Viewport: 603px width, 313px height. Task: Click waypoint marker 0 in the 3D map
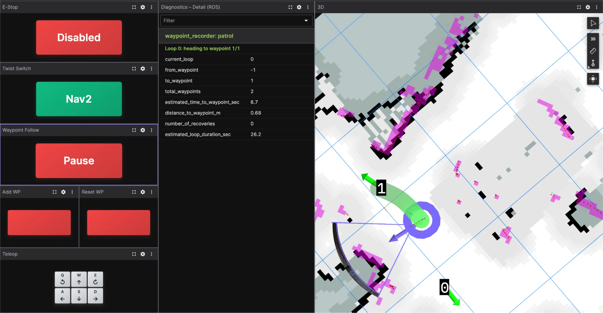[444, 287]
